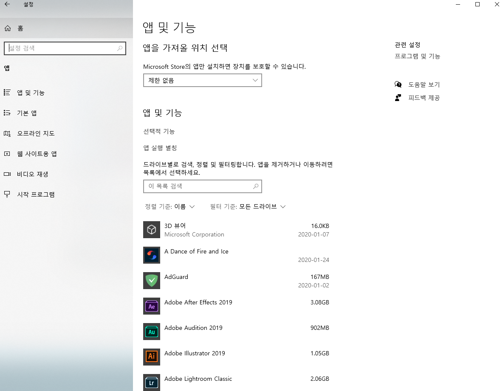Screen dimensions: 503x391
Task: Click the 902MB size value
Action: pos(319,328)
